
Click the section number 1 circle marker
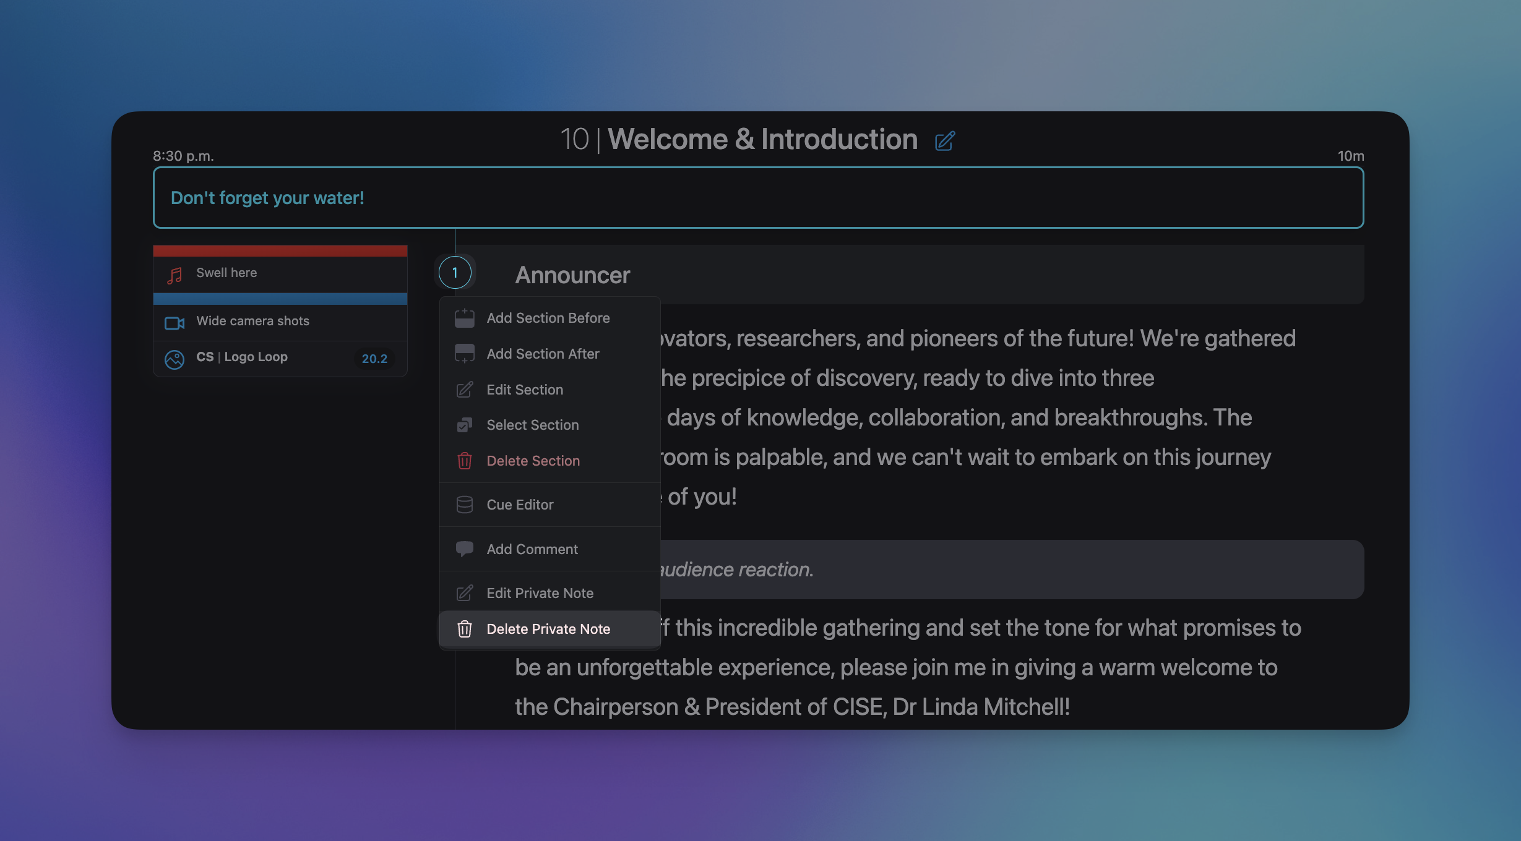455,273
